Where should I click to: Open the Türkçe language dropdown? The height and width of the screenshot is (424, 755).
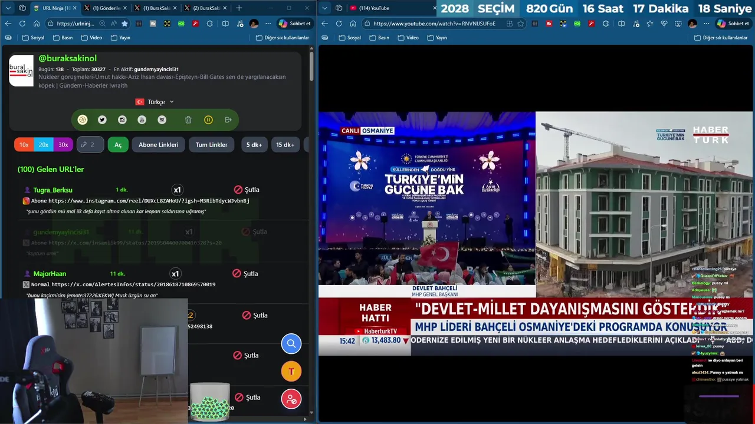pyautogui.click(x=156, y=102)
